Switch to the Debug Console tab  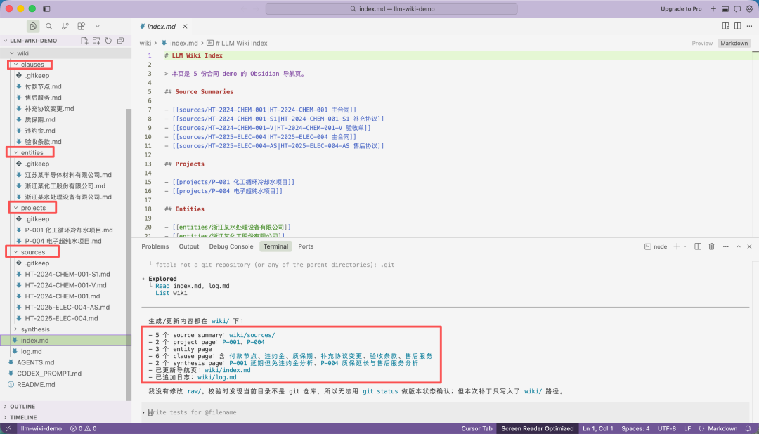(x=231, y=246)
